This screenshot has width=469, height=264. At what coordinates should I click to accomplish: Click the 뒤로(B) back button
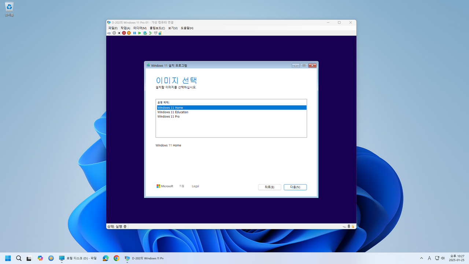click(x=269, y=187)
